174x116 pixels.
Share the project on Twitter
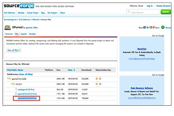pos(148,27)
